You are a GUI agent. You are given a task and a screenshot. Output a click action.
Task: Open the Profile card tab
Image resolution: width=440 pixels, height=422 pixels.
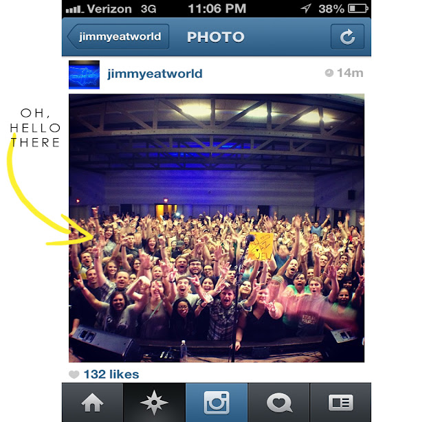pos(341,403)
